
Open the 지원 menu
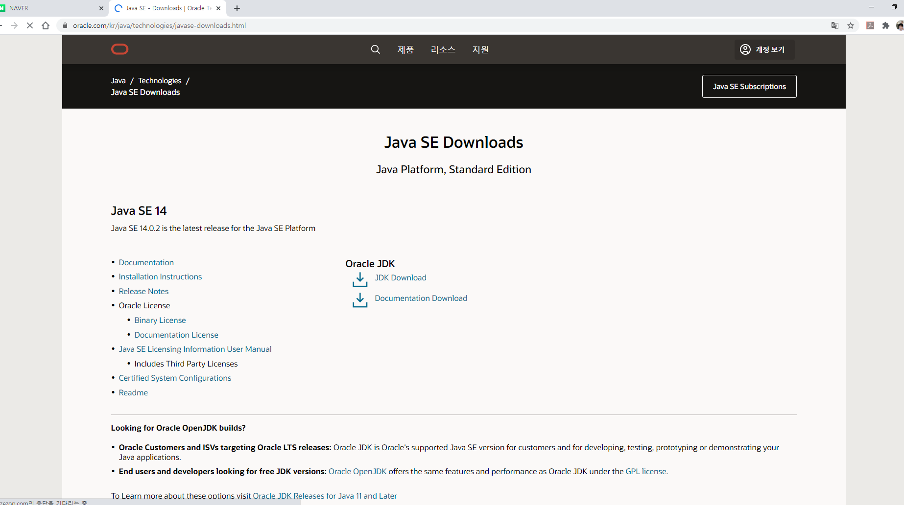coord(480,49)
